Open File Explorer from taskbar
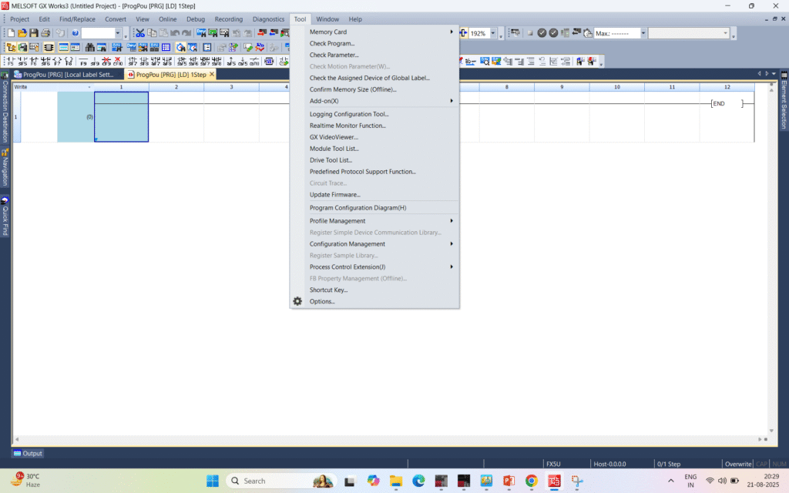 [x=396, y=481]
